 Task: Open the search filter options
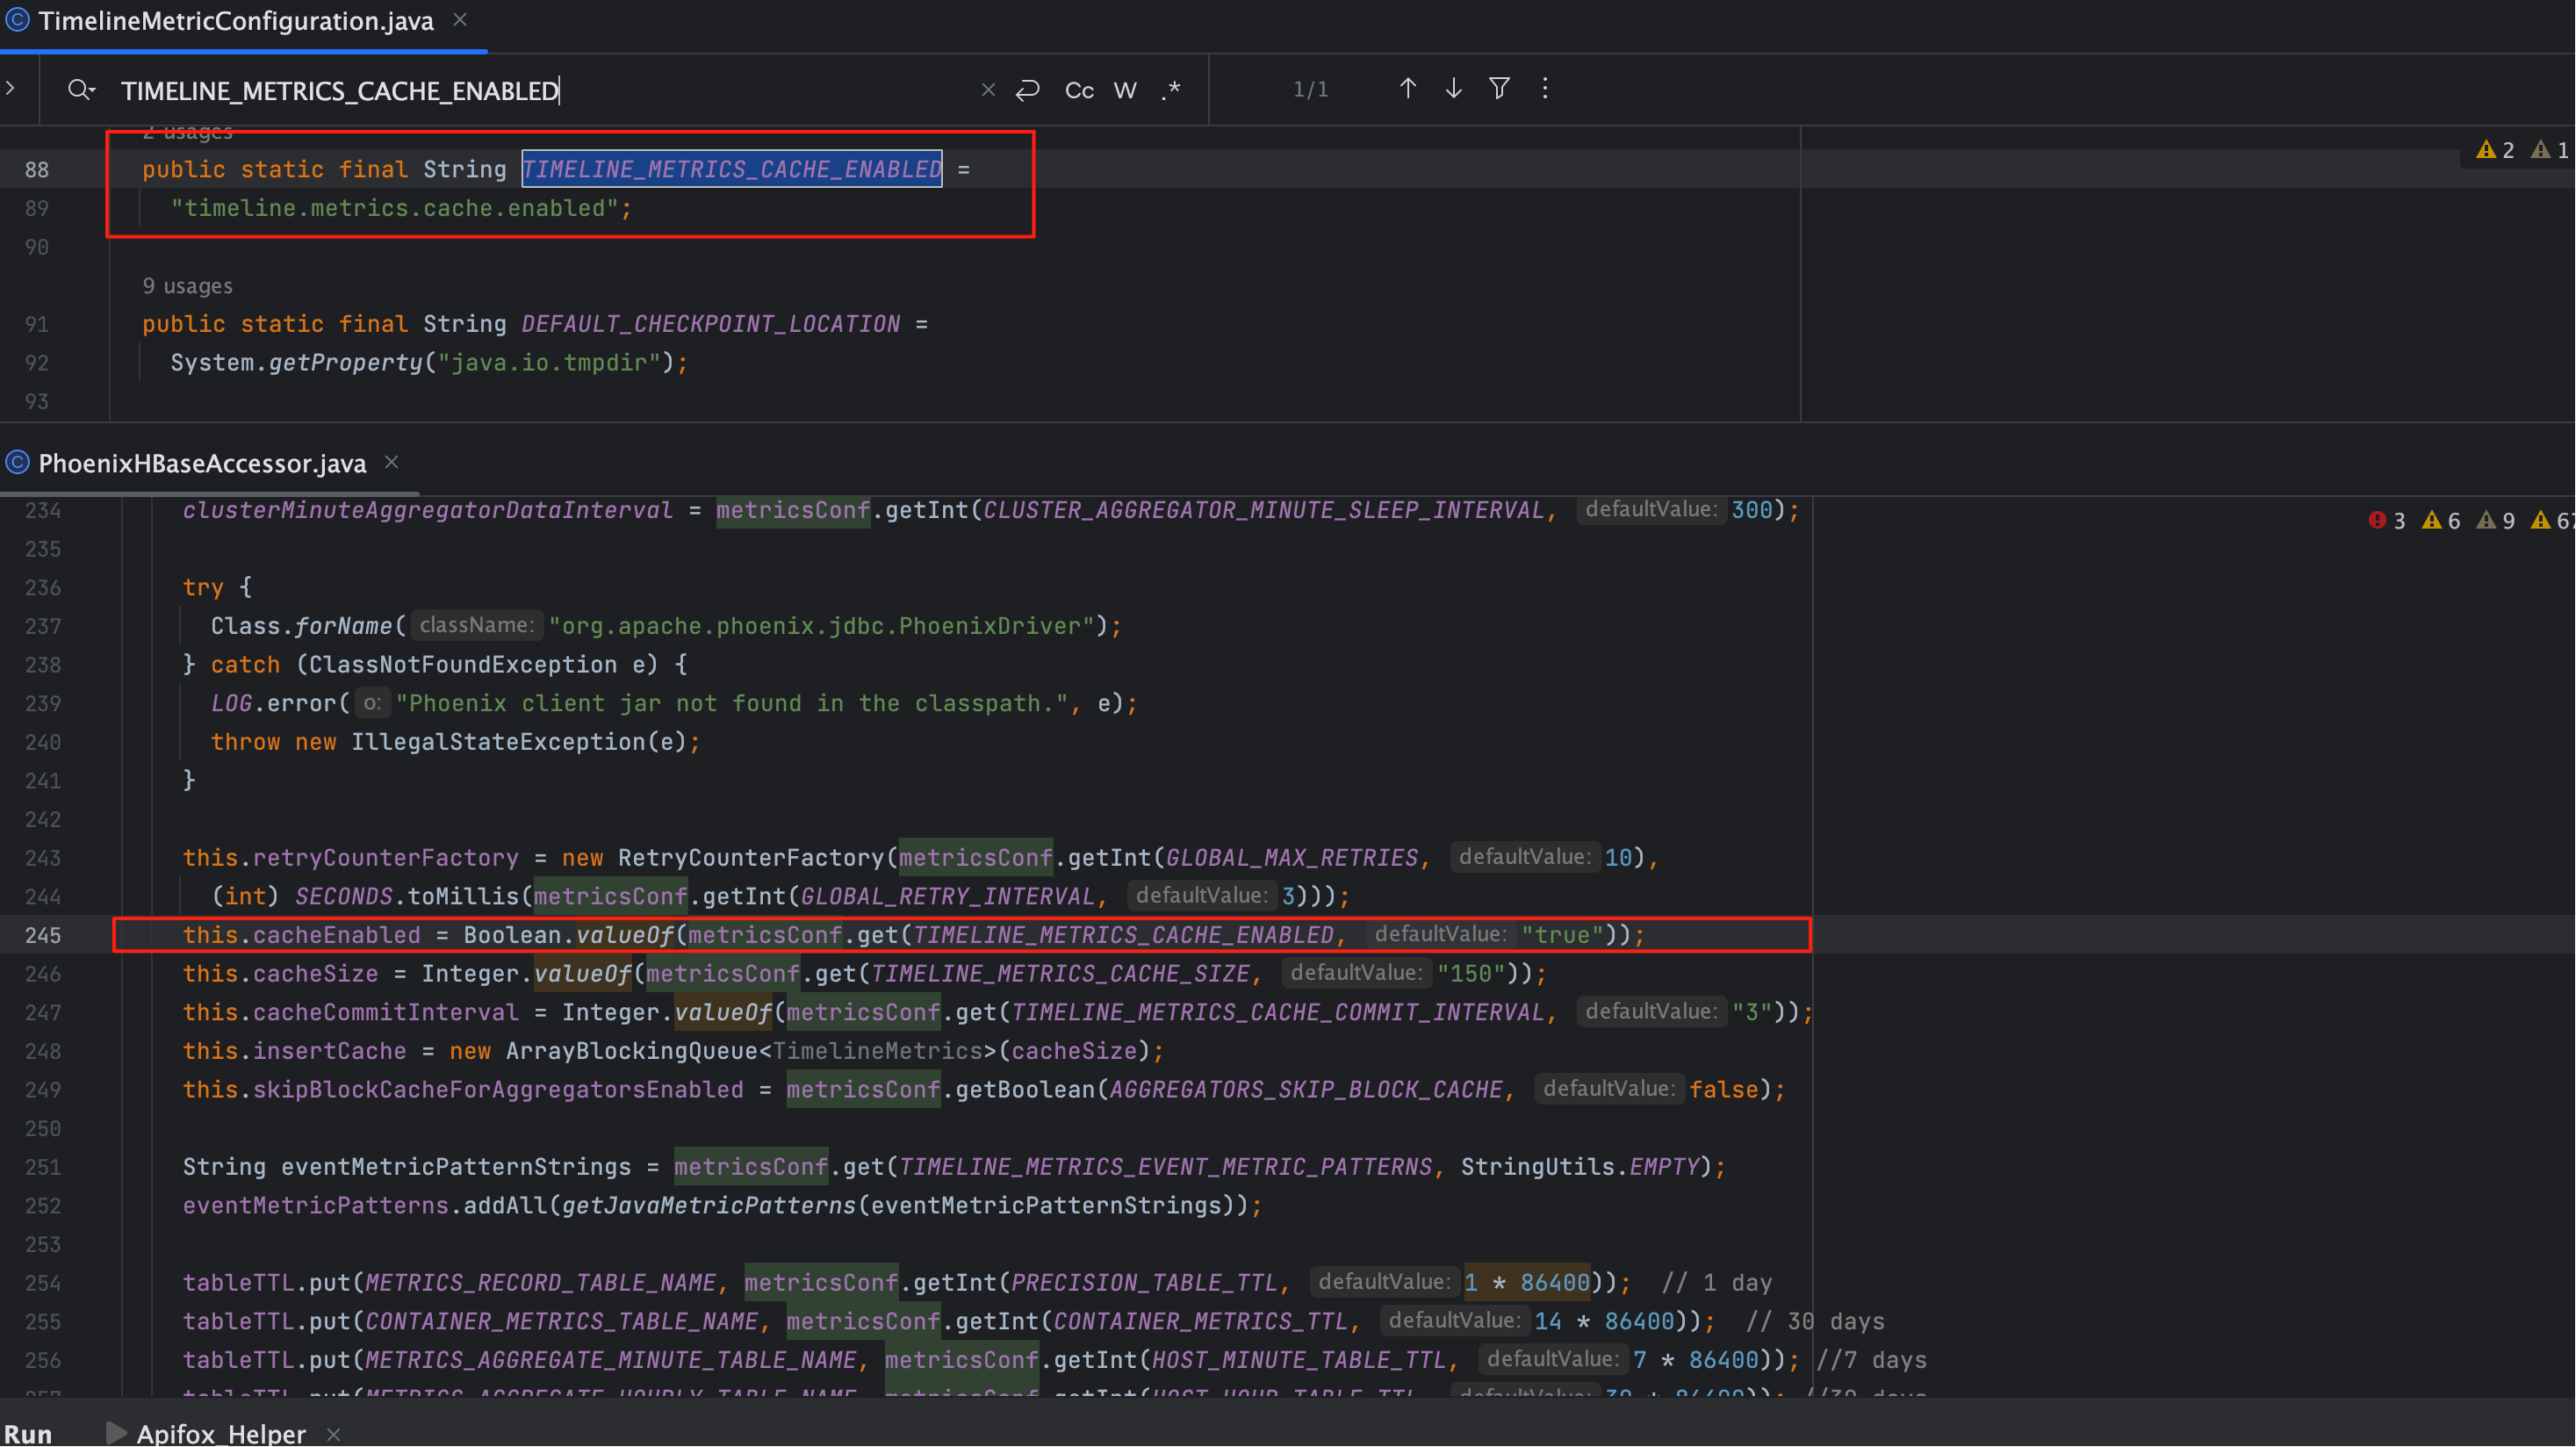click(x=1499, y=89)
